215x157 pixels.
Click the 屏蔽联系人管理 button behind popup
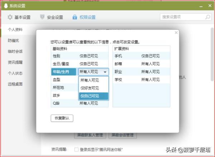click(90, 136)
